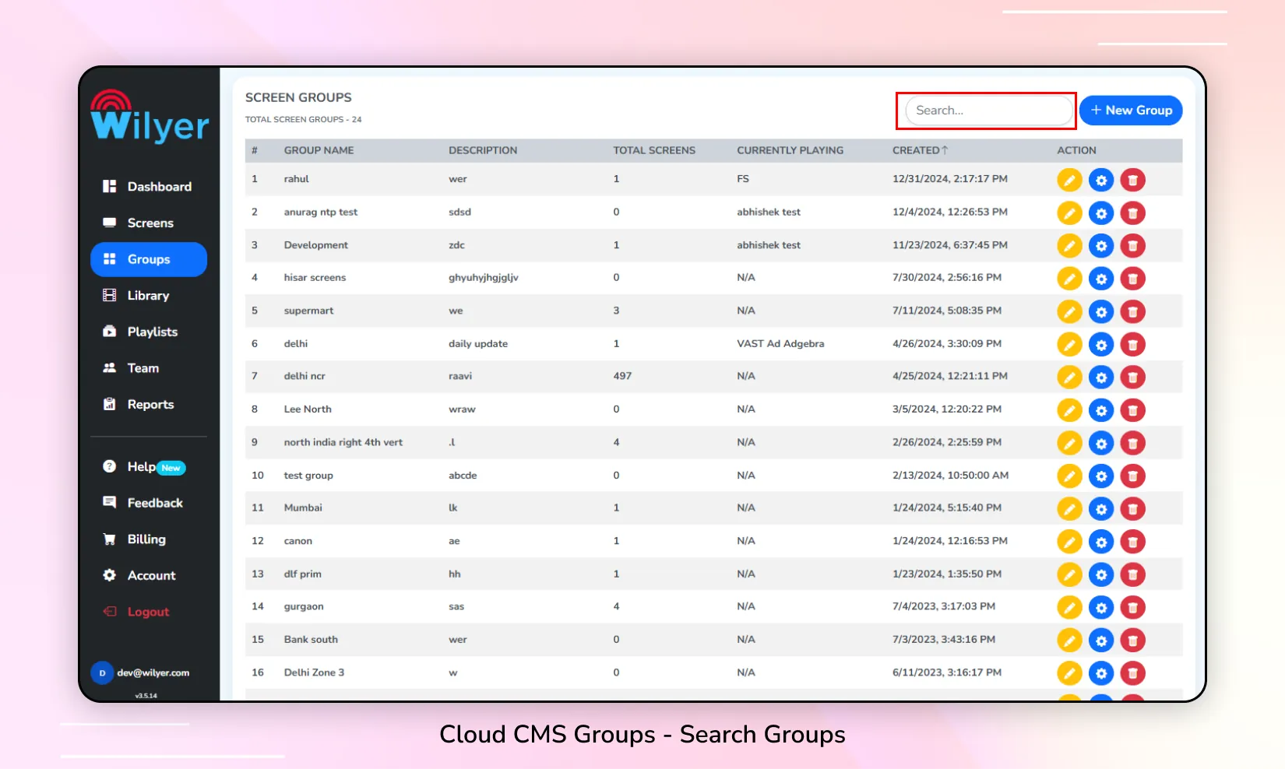Go to Screens in the sidebar
The width and height of the screenshot is (1285, 769).
point(148,223)
